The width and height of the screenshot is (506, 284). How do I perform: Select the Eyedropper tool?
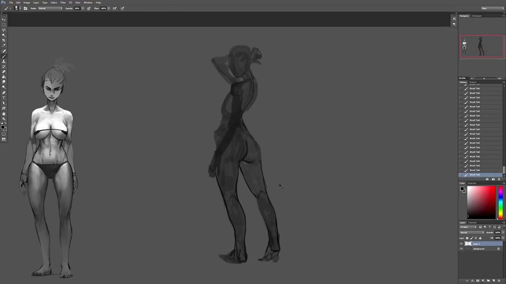coord(4,45)
